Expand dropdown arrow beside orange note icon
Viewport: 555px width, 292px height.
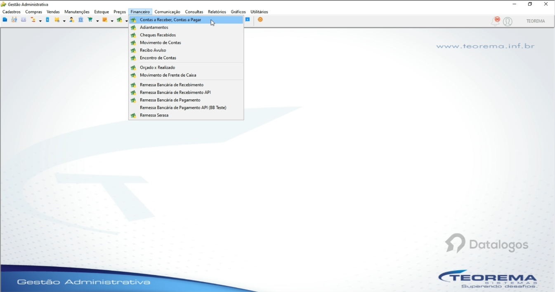click(112, 21)
